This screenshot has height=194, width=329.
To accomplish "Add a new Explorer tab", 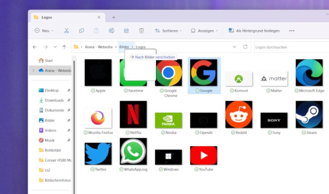I will [114, 17].
